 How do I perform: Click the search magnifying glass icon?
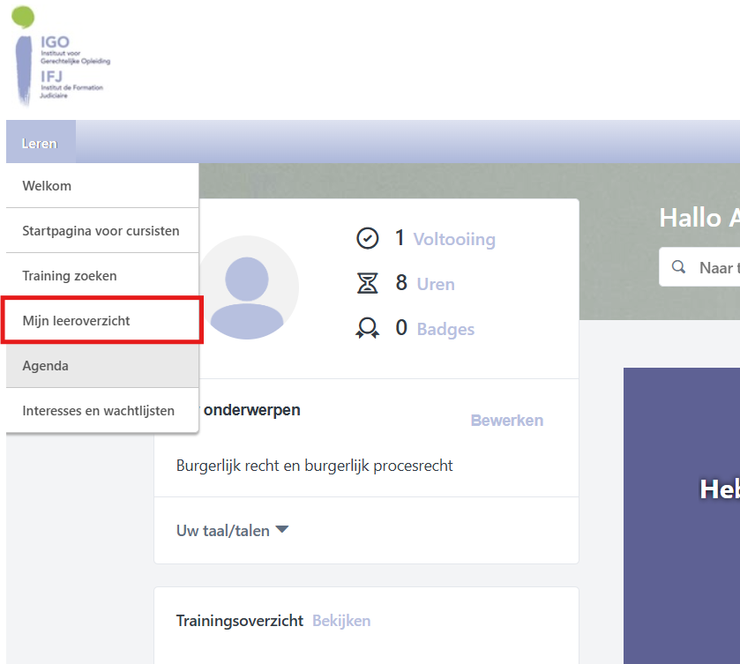click(679, 267)
